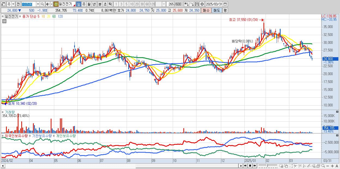Click the 개인보유수량 indicator label
The width and height of the screenshot is (340, 169).
tap(66, 136)
